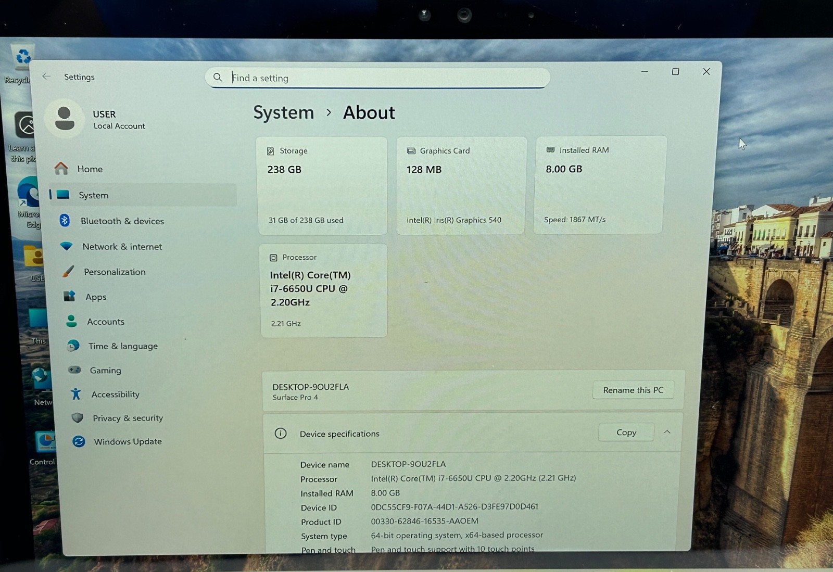Select the Product ID value 00330-62846-16535-AAOEM

tap(424, 521)
